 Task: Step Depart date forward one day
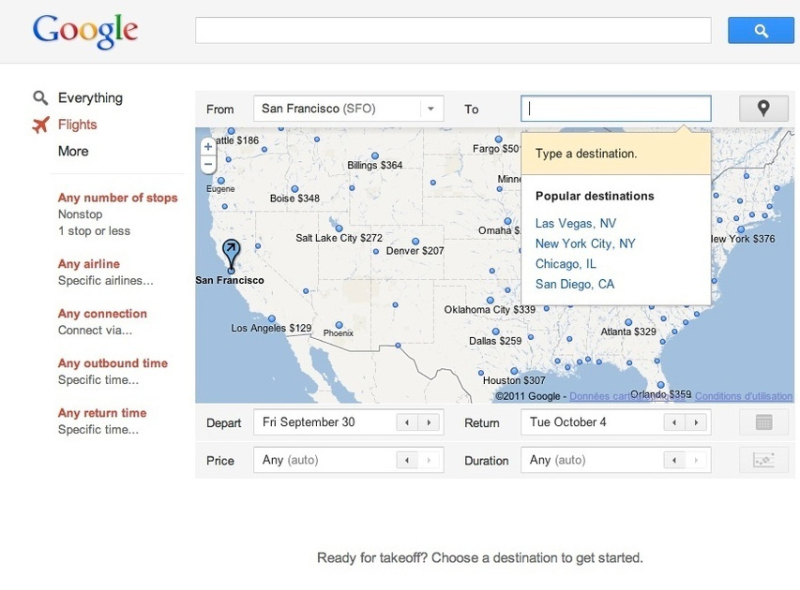(x=429, y=422)
